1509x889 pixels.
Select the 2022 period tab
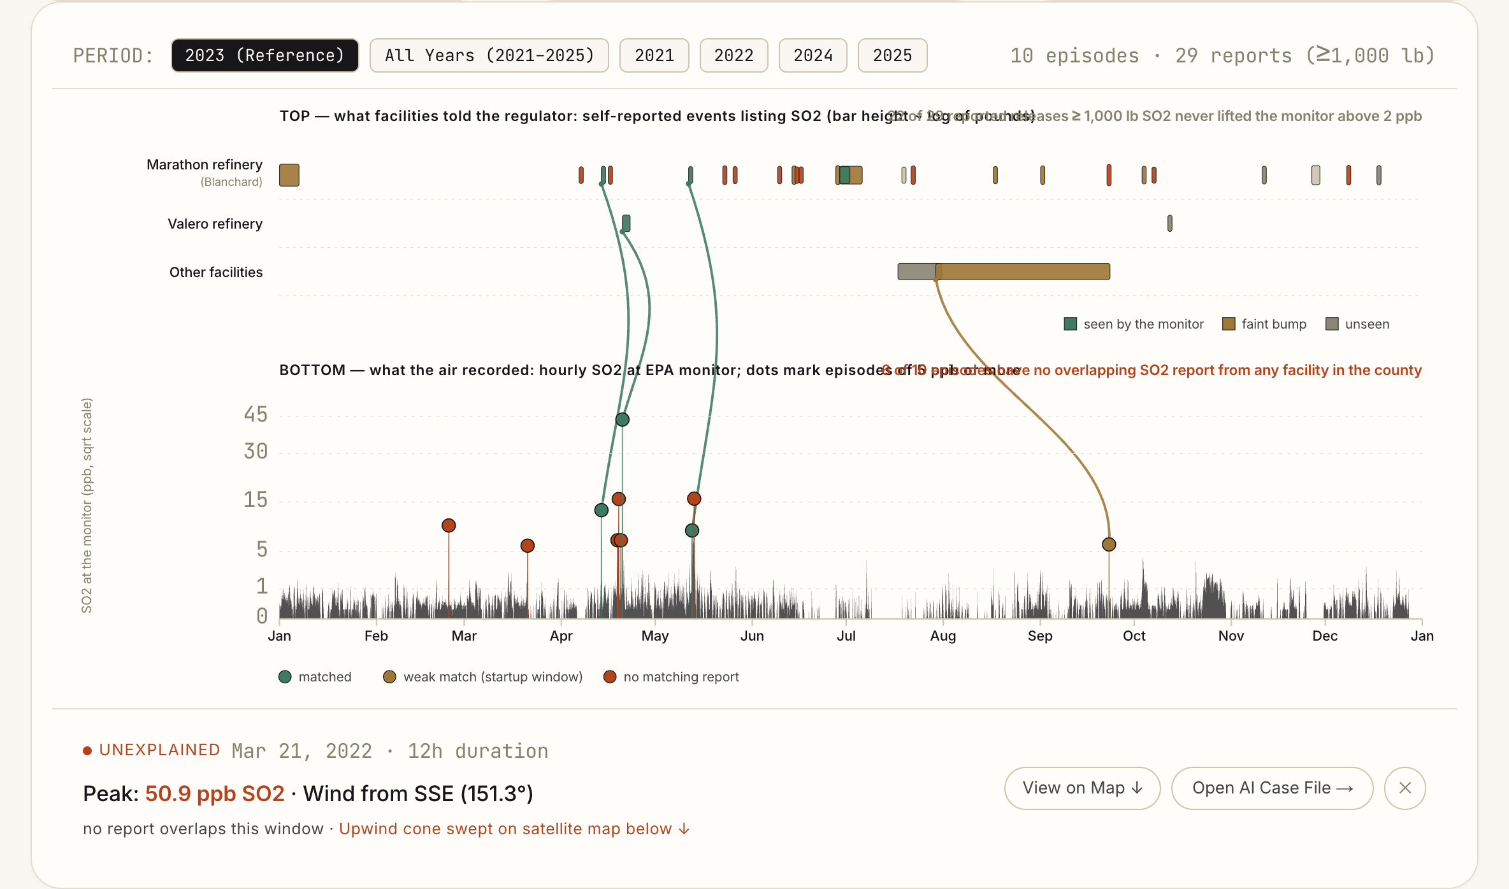pyautogui.click(x=733, y=55)
